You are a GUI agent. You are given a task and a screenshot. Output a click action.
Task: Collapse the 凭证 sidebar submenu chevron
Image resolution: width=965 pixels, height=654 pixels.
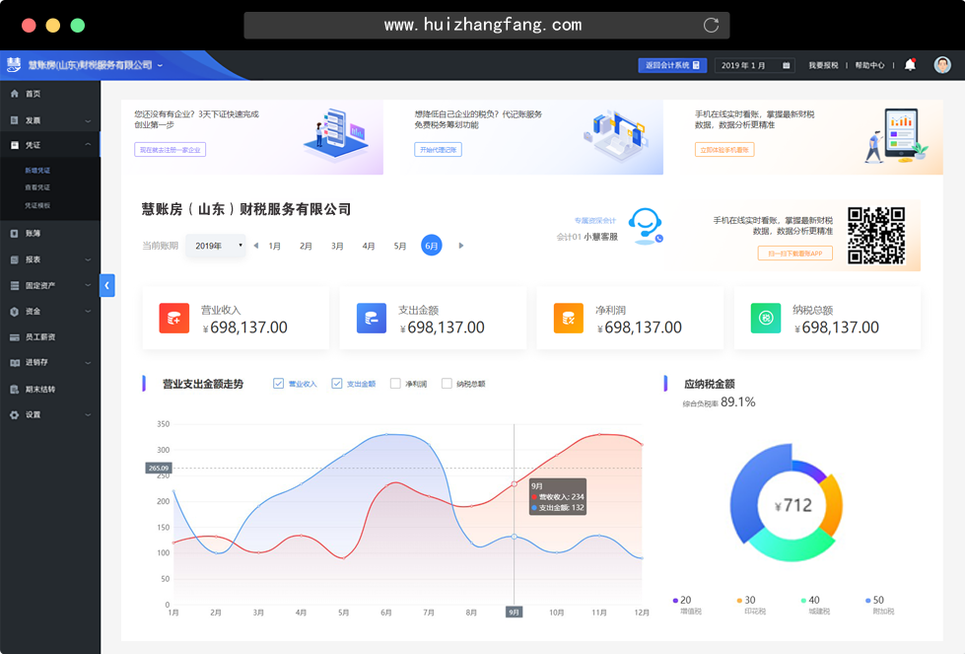pos(88,145)
